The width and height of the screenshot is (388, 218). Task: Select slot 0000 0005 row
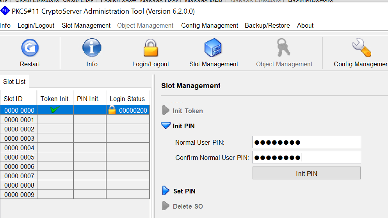click(x=75, y=157)
